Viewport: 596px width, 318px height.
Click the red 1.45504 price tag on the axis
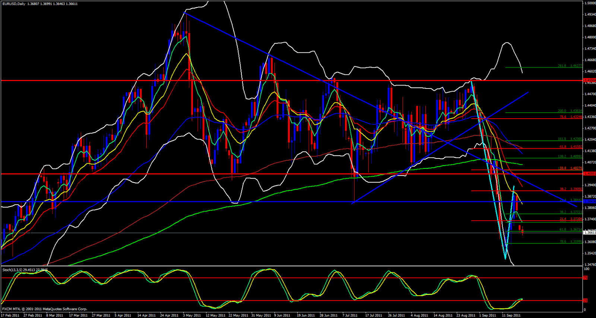tap(590, 80)
